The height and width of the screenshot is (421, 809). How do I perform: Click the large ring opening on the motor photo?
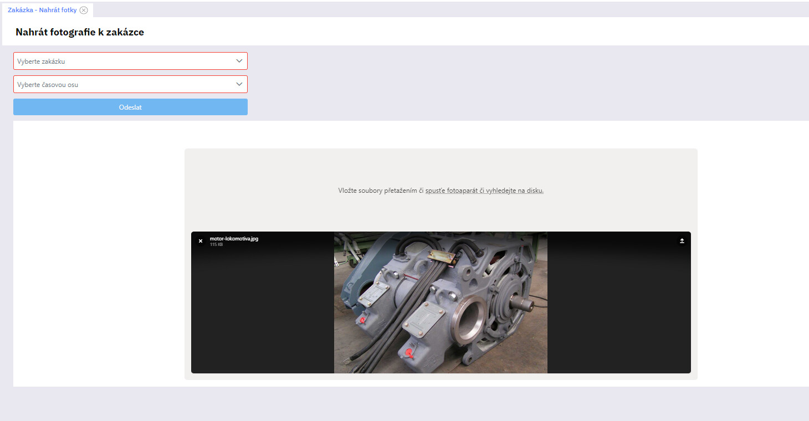coord(469,321)
